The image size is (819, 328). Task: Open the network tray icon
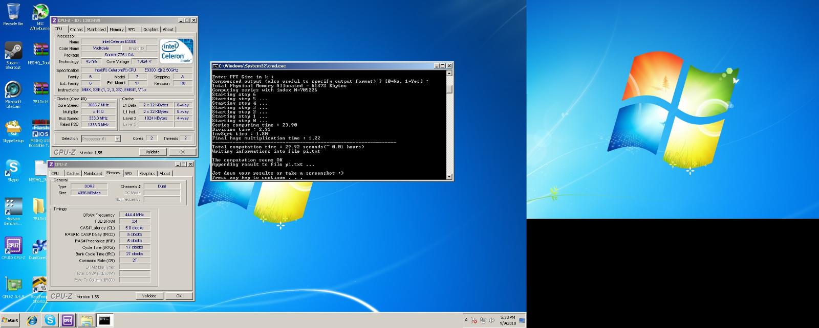coord(483,321)
